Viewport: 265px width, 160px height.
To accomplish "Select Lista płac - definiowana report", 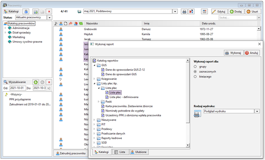I will (124, 97).
